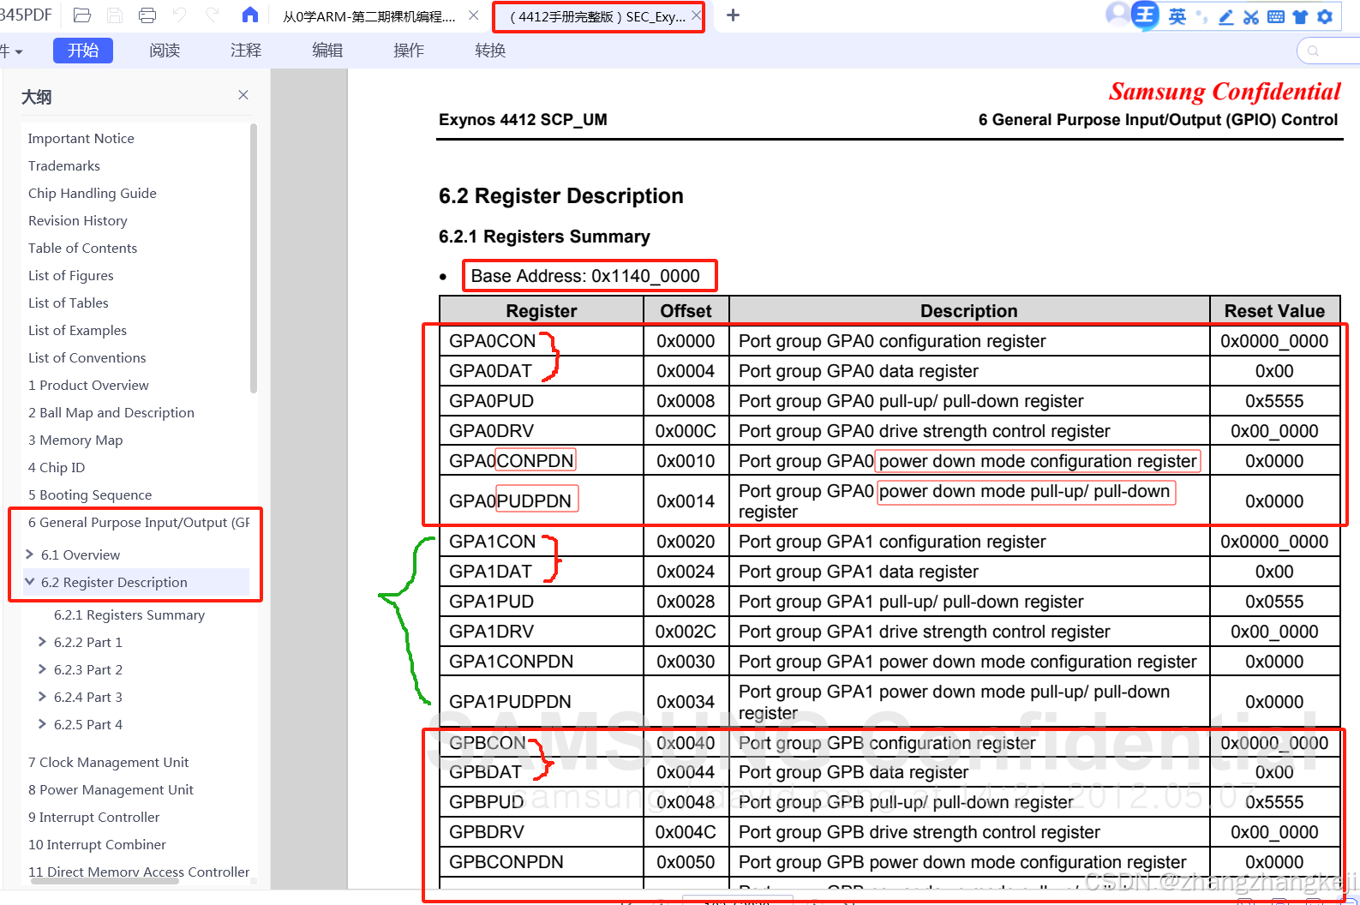
Task: Click the user avatar icon
Action: click(1117, 14)
